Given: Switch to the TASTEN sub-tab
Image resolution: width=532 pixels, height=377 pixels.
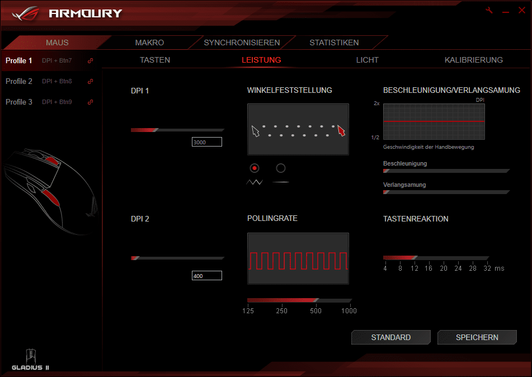Looking at the screenshot, I should point(155,60).
